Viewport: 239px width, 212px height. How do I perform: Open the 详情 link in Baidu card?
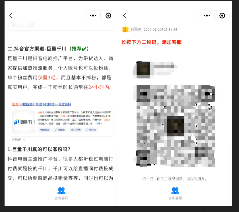[x=99, y=124]
